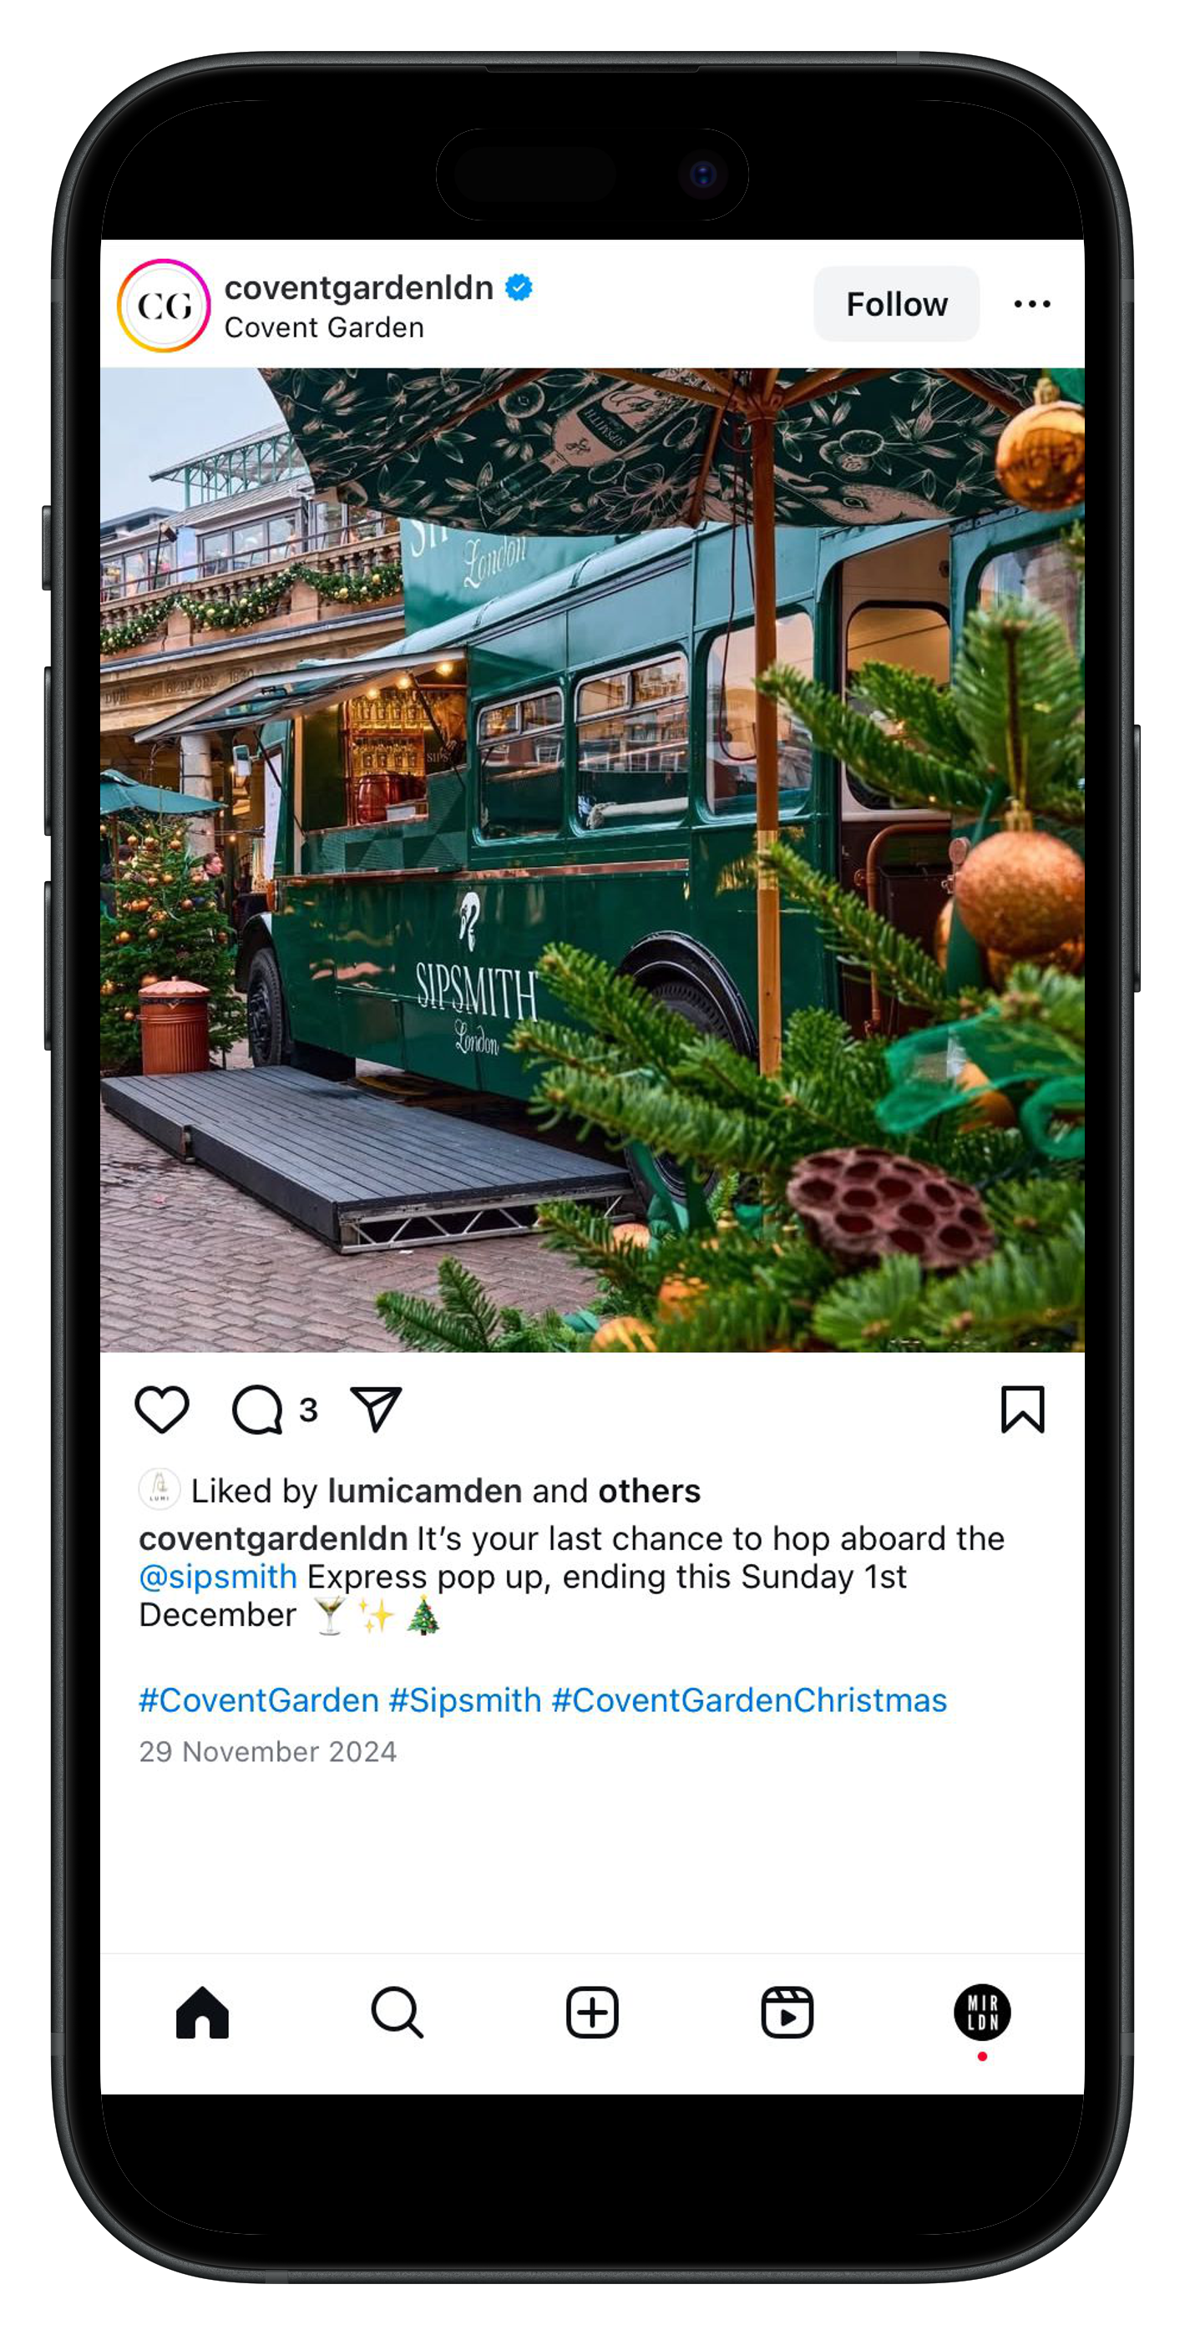
Task: Open the MIR LDN profile avatar
Action: [982, 2013]
